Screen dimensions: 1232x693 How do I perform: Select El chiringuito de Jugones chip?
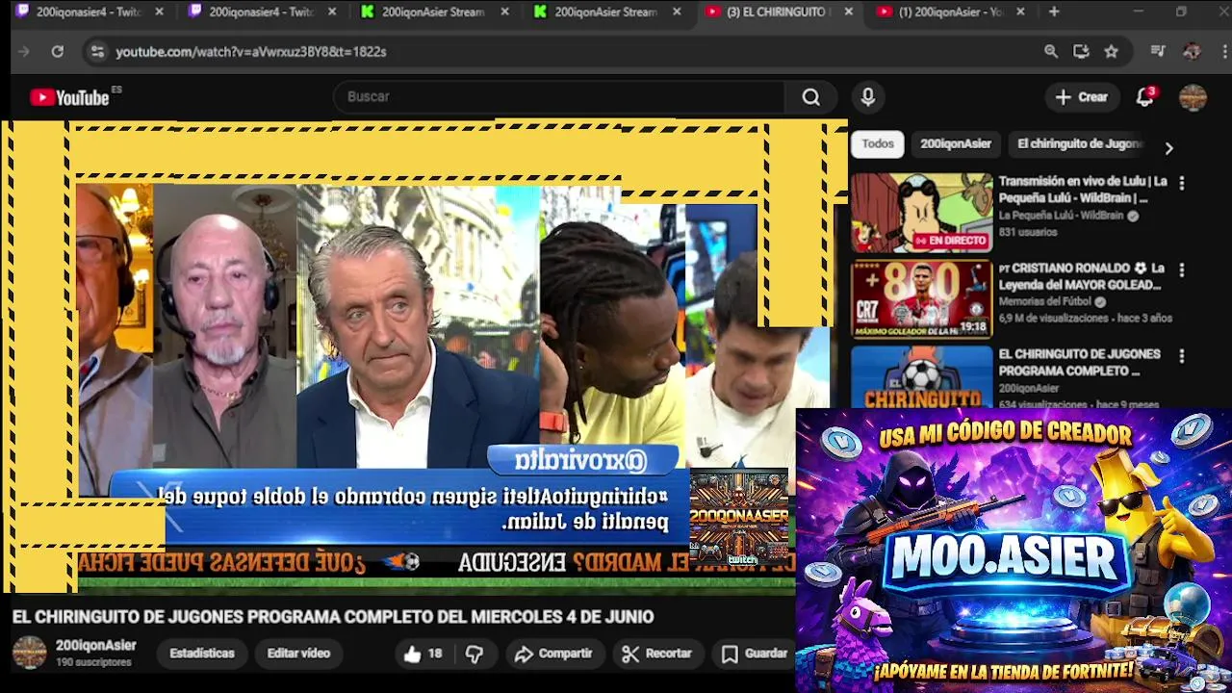1080,144
